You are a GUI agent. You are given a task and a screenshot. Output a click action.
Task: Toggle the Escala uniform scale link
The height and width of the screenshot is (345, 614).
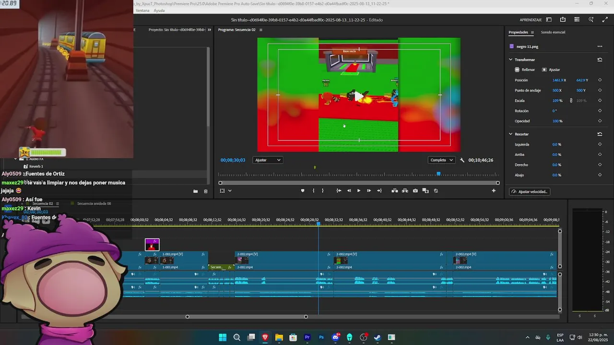point(571,101)
